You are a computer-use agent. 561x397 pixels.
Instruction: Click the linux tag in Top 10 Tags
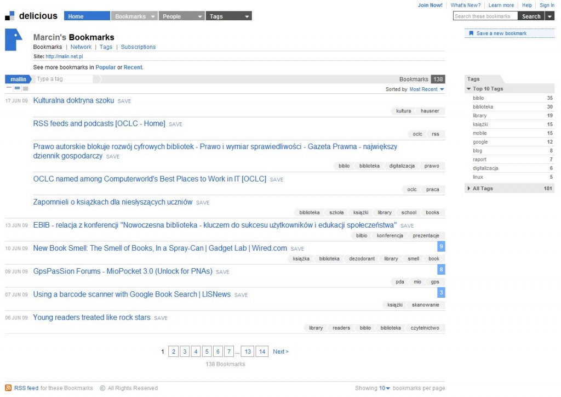(x=478, y=177)
